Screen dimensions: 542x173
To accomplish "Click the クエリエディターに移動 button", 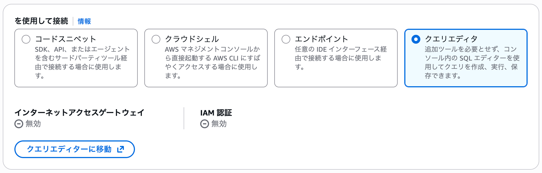I will coord(74,149).
